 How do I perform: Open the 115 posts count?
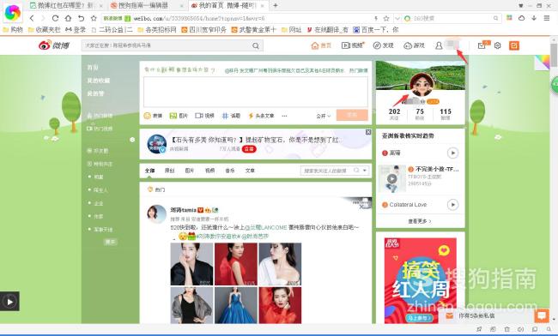446,114
